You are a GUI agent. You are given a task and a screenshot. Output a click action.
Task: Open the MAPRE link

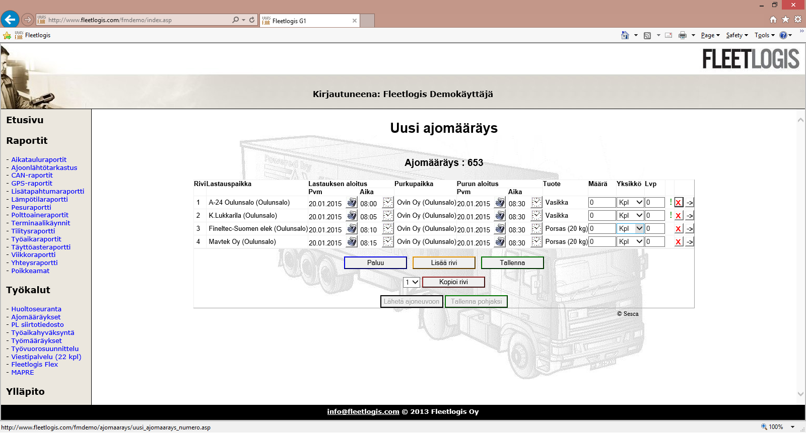tap(23, 372)
